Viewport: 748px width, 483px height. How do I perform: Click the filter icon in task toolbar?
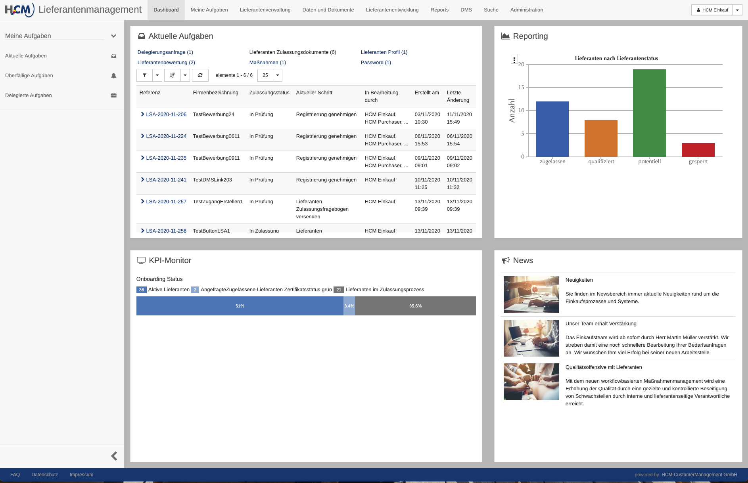[144, 75]
